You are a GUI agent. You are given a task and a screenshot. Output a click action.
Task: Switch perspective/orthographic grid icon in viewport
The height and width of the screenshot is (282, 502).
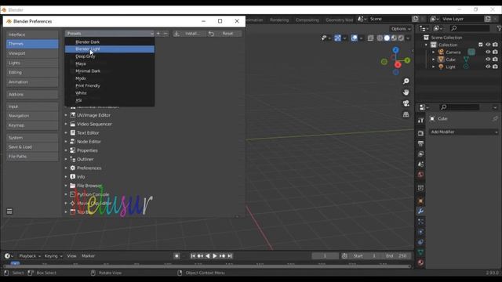click(x=406, y=114)
